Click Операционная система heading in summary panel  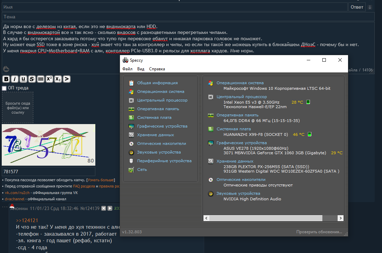pyautogui.click(x=240, y=83)
